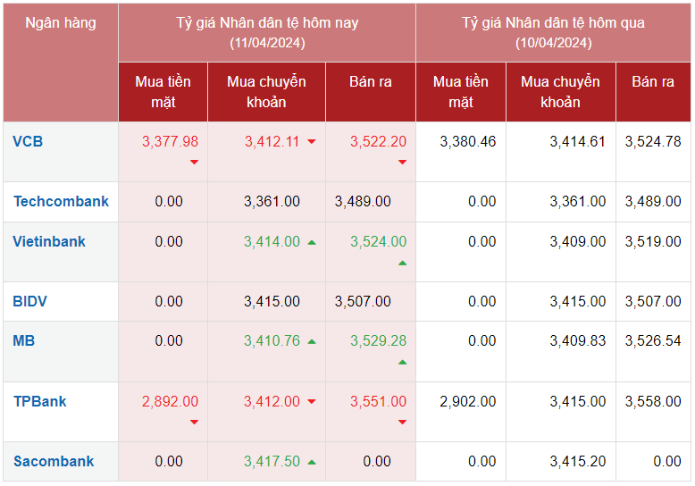Click the green up arrow beside Vietinbank 3,414.00
This screenshot has width=695, height=486.
[311, 242]
